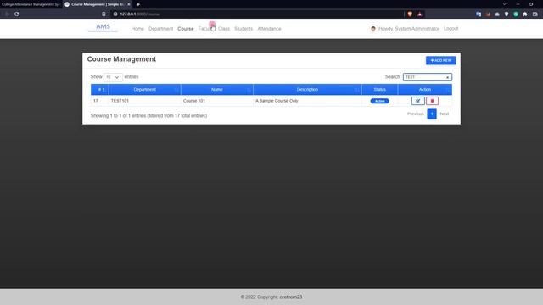
Task: Click the red delete icon for Course 101
Action: pos(432,101)
